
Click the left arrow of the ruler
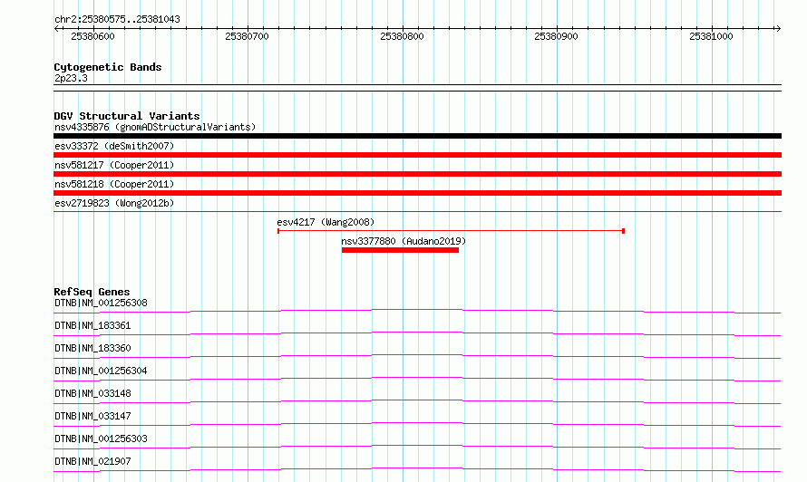coord(56,29)
